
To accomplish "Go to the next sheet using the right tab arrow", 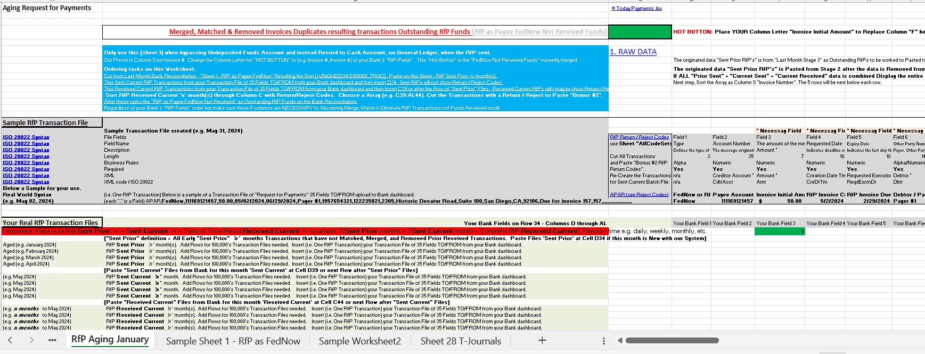I will click(31, 340).
